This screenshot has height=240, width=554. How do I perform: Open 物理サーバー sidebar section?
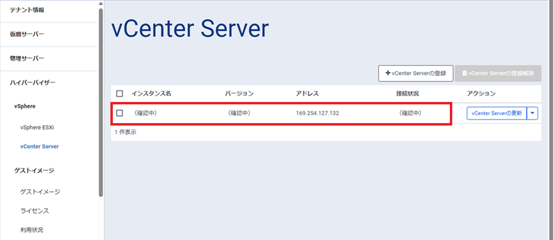(x=27, y=58)
